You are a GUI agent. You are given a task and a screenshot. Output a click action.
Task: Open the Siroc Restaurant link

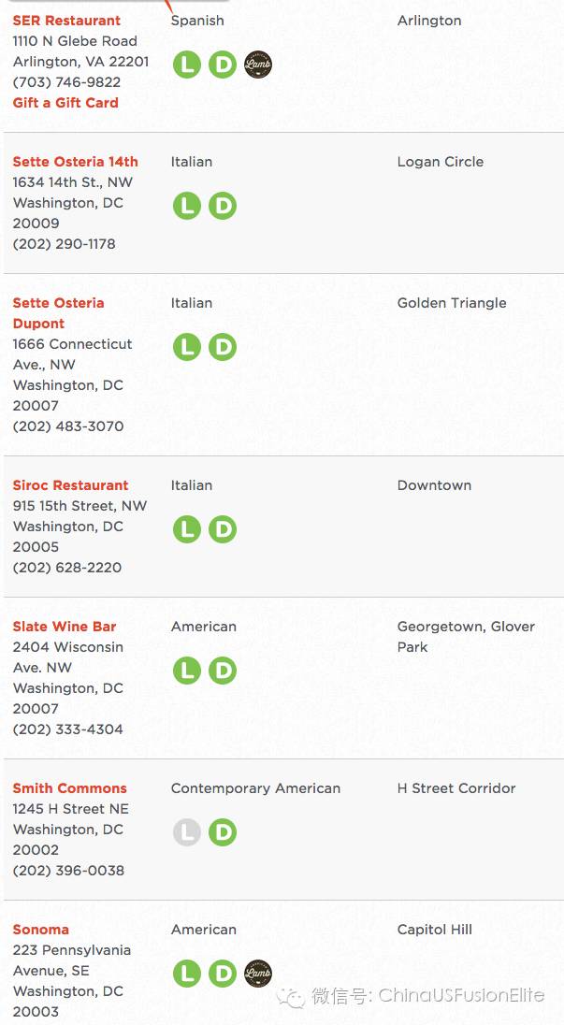[70, 485]
